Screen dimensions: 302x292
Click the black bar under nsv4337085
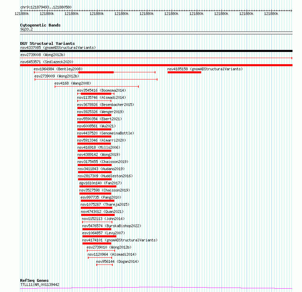156,51
